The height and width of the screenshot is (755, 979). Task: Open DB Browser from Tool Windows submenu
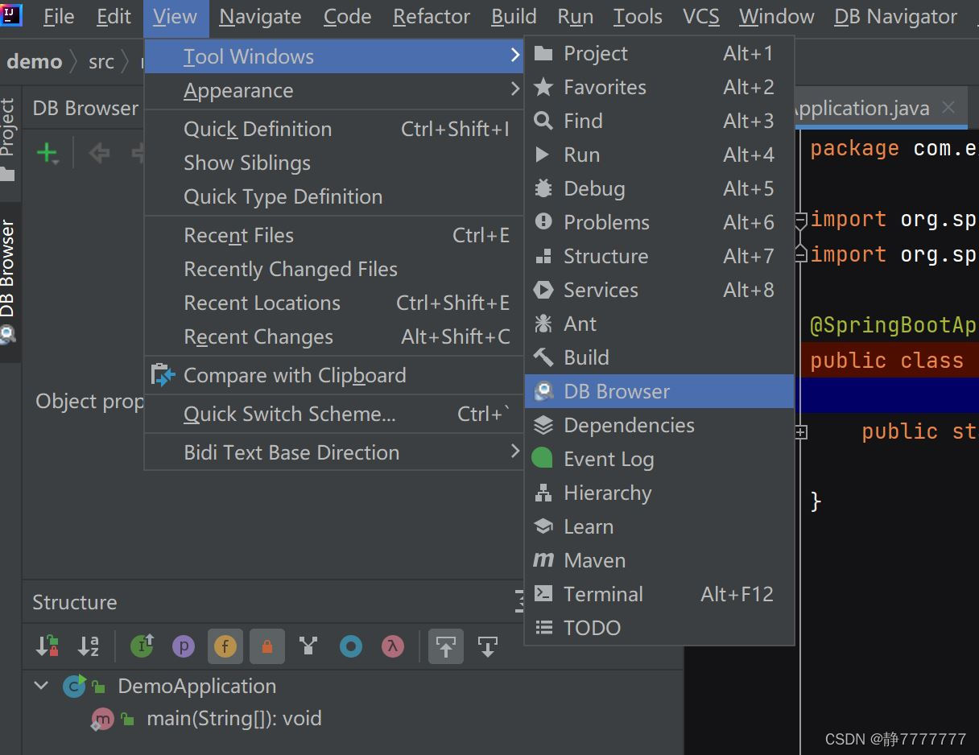[659, 391]
